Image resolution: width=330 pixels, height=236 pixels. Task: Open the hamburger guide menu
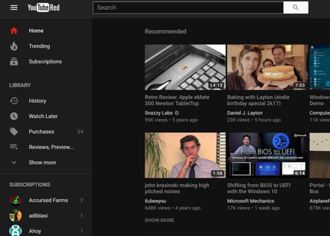pyautogui.click(x=14, y=8)
